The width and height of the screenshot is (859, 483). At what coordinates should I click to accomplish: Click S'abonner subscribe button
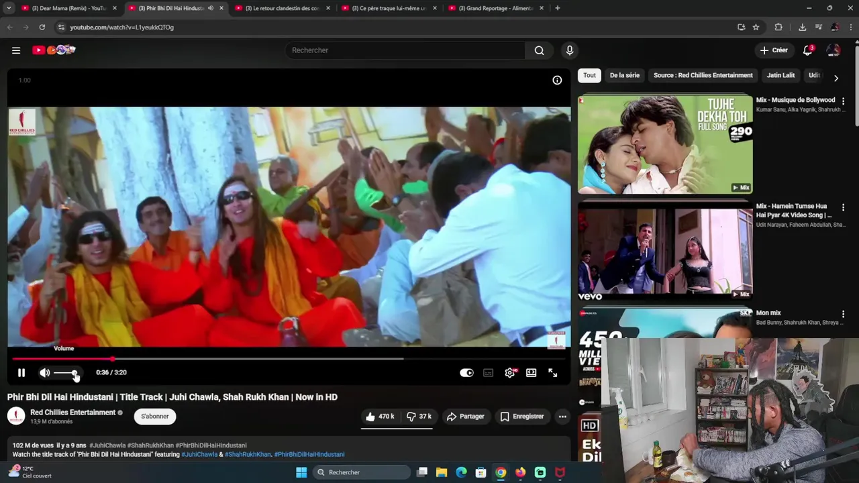[155, 417]
